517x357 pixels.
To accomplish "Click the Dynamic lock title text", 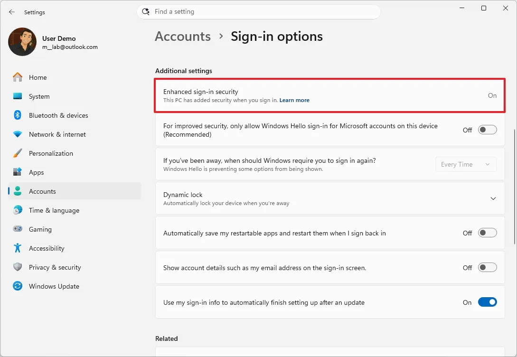I will pyautogui.click(x=183, y=195).
